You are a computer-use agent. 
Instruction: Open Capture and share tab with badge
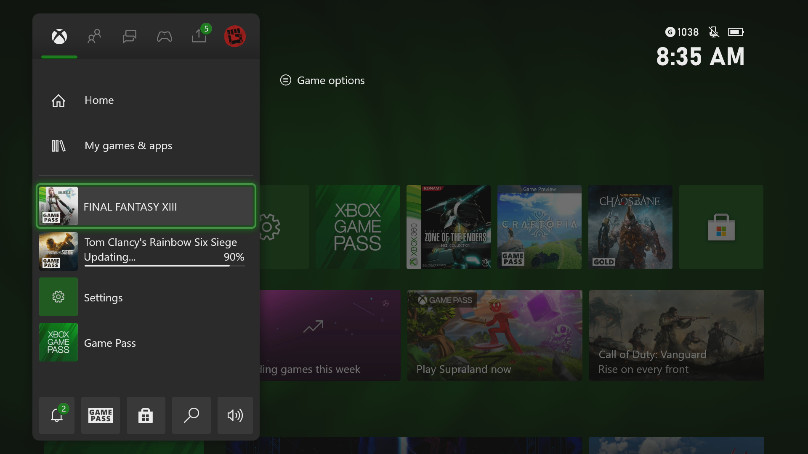(x=199, y=35)
